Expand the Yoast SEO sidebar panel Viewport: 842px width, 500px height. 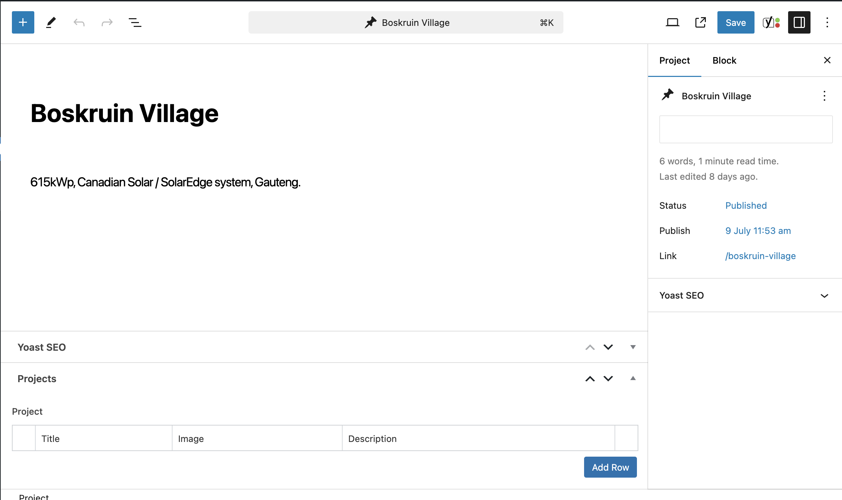(824, 296)
